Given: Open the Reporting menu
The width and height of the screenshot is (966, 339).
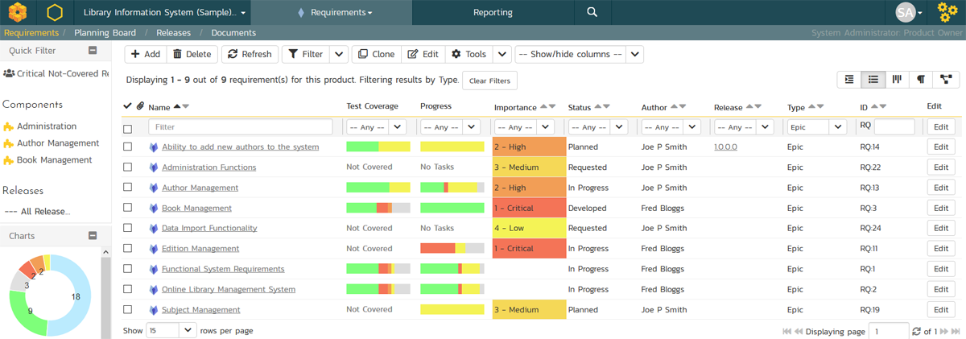Looking at the screenshot, I should point(493,13).
